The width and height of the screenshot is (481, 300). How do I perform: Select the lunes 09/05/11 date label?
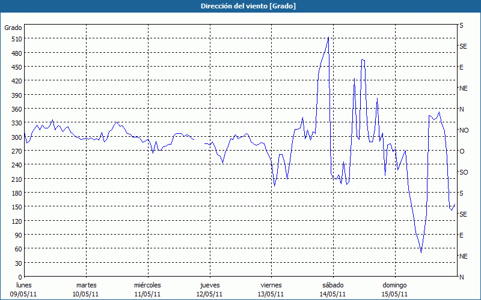coord(23,290)
